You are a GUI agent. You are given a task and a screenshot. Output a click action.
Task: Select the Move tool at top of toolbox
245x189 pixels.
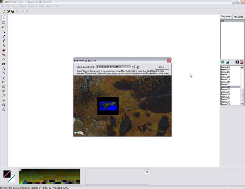point(4,18)
